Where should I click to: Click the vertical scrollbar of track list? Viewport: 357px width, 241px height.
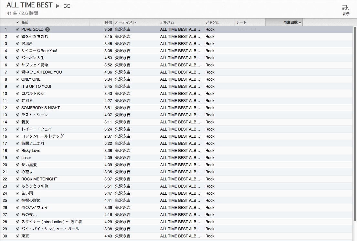tap(355, 123)
